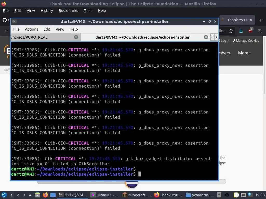Close the eclipse-installer terminal tab
Image resolution: width=266 pixels, height=199 pixels.
pyautogui.click(x=206, y=37)
